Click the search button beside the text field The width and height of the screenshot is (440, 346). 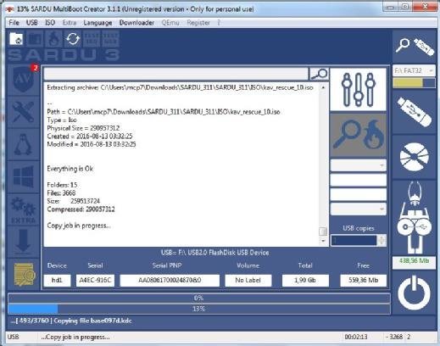click(319, 74)
